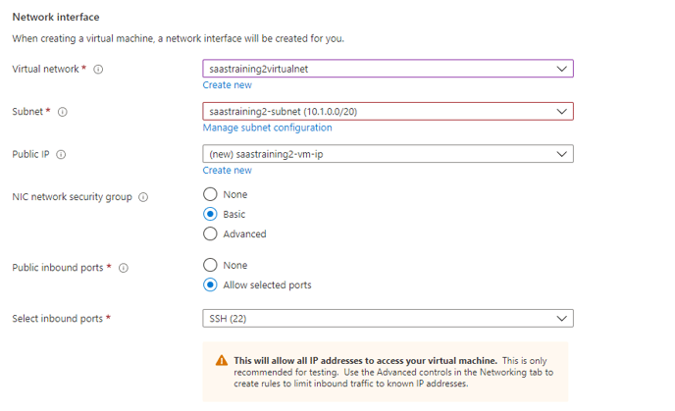Click the Public inbound ports info icon

[x=123, y=268]
